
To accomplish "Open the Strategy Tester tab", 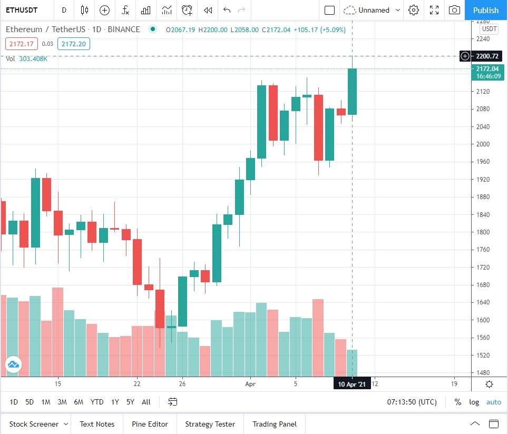I will point(210,424).
